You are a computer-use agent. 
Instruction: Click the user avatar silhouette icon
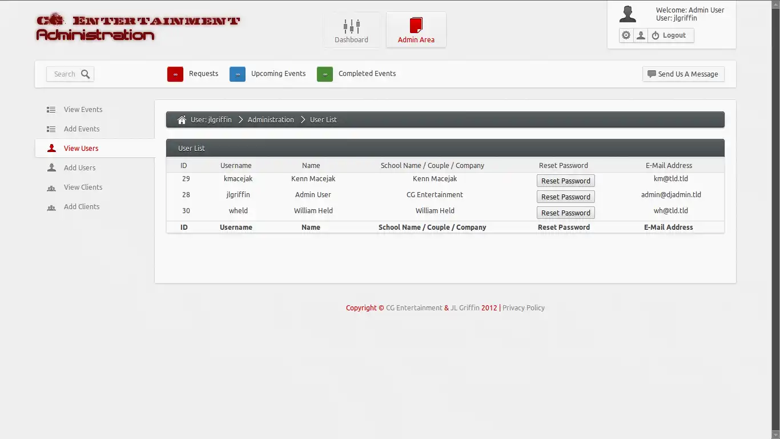[x=628, y=14]
